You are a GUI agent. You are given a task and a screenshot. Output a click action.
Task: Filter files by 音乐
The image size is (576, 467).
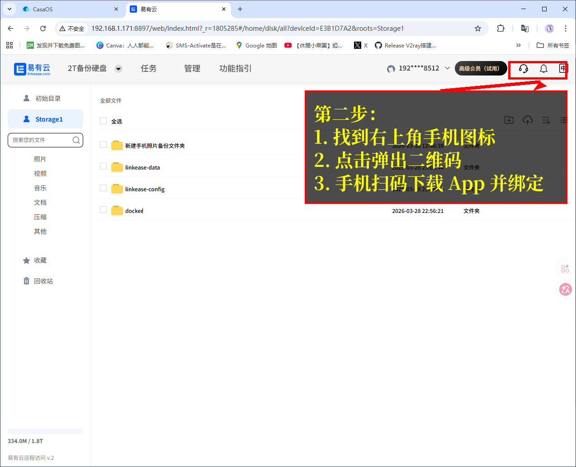[40, 188]
